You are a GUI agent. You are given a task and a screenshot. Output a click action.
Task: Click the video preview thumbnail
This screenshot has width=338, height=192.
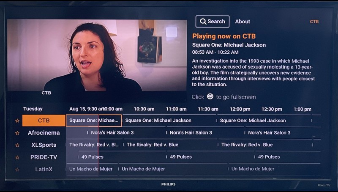pyautogui.click(x=97, y=55)
